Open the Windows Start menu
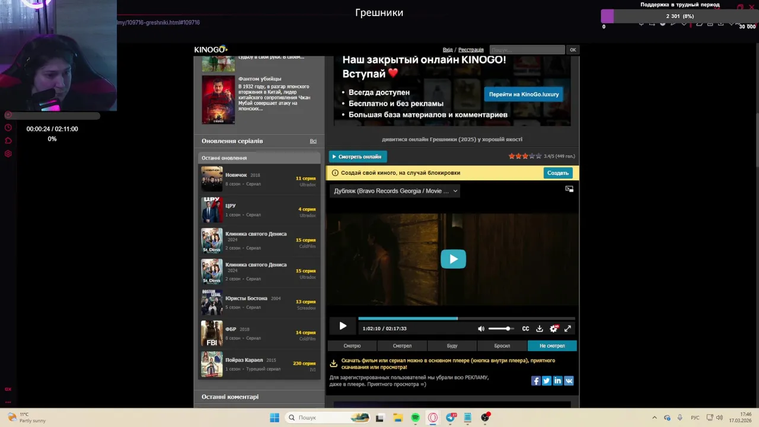Viewport: 759px width, 427px height. pyautogui.click(x=275, y=418)
